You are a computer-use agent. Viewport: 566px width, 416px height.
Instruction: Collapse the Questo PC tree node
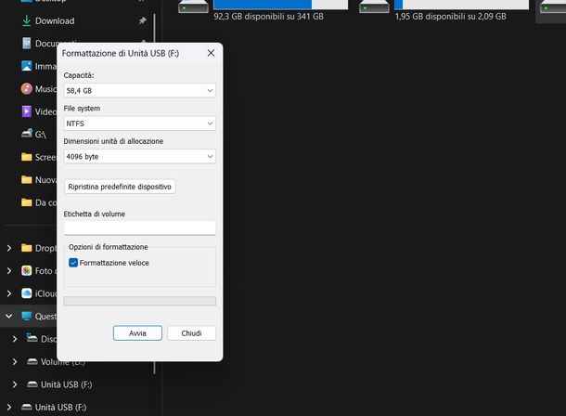click(9, 317)
